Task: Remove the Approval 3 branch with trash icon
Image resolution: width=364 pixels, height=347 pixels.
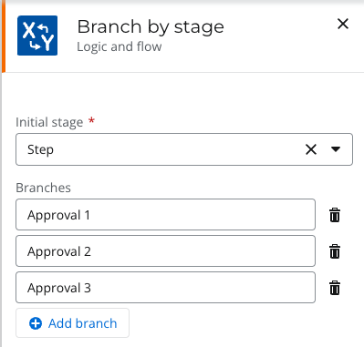Action: (335, 288)
